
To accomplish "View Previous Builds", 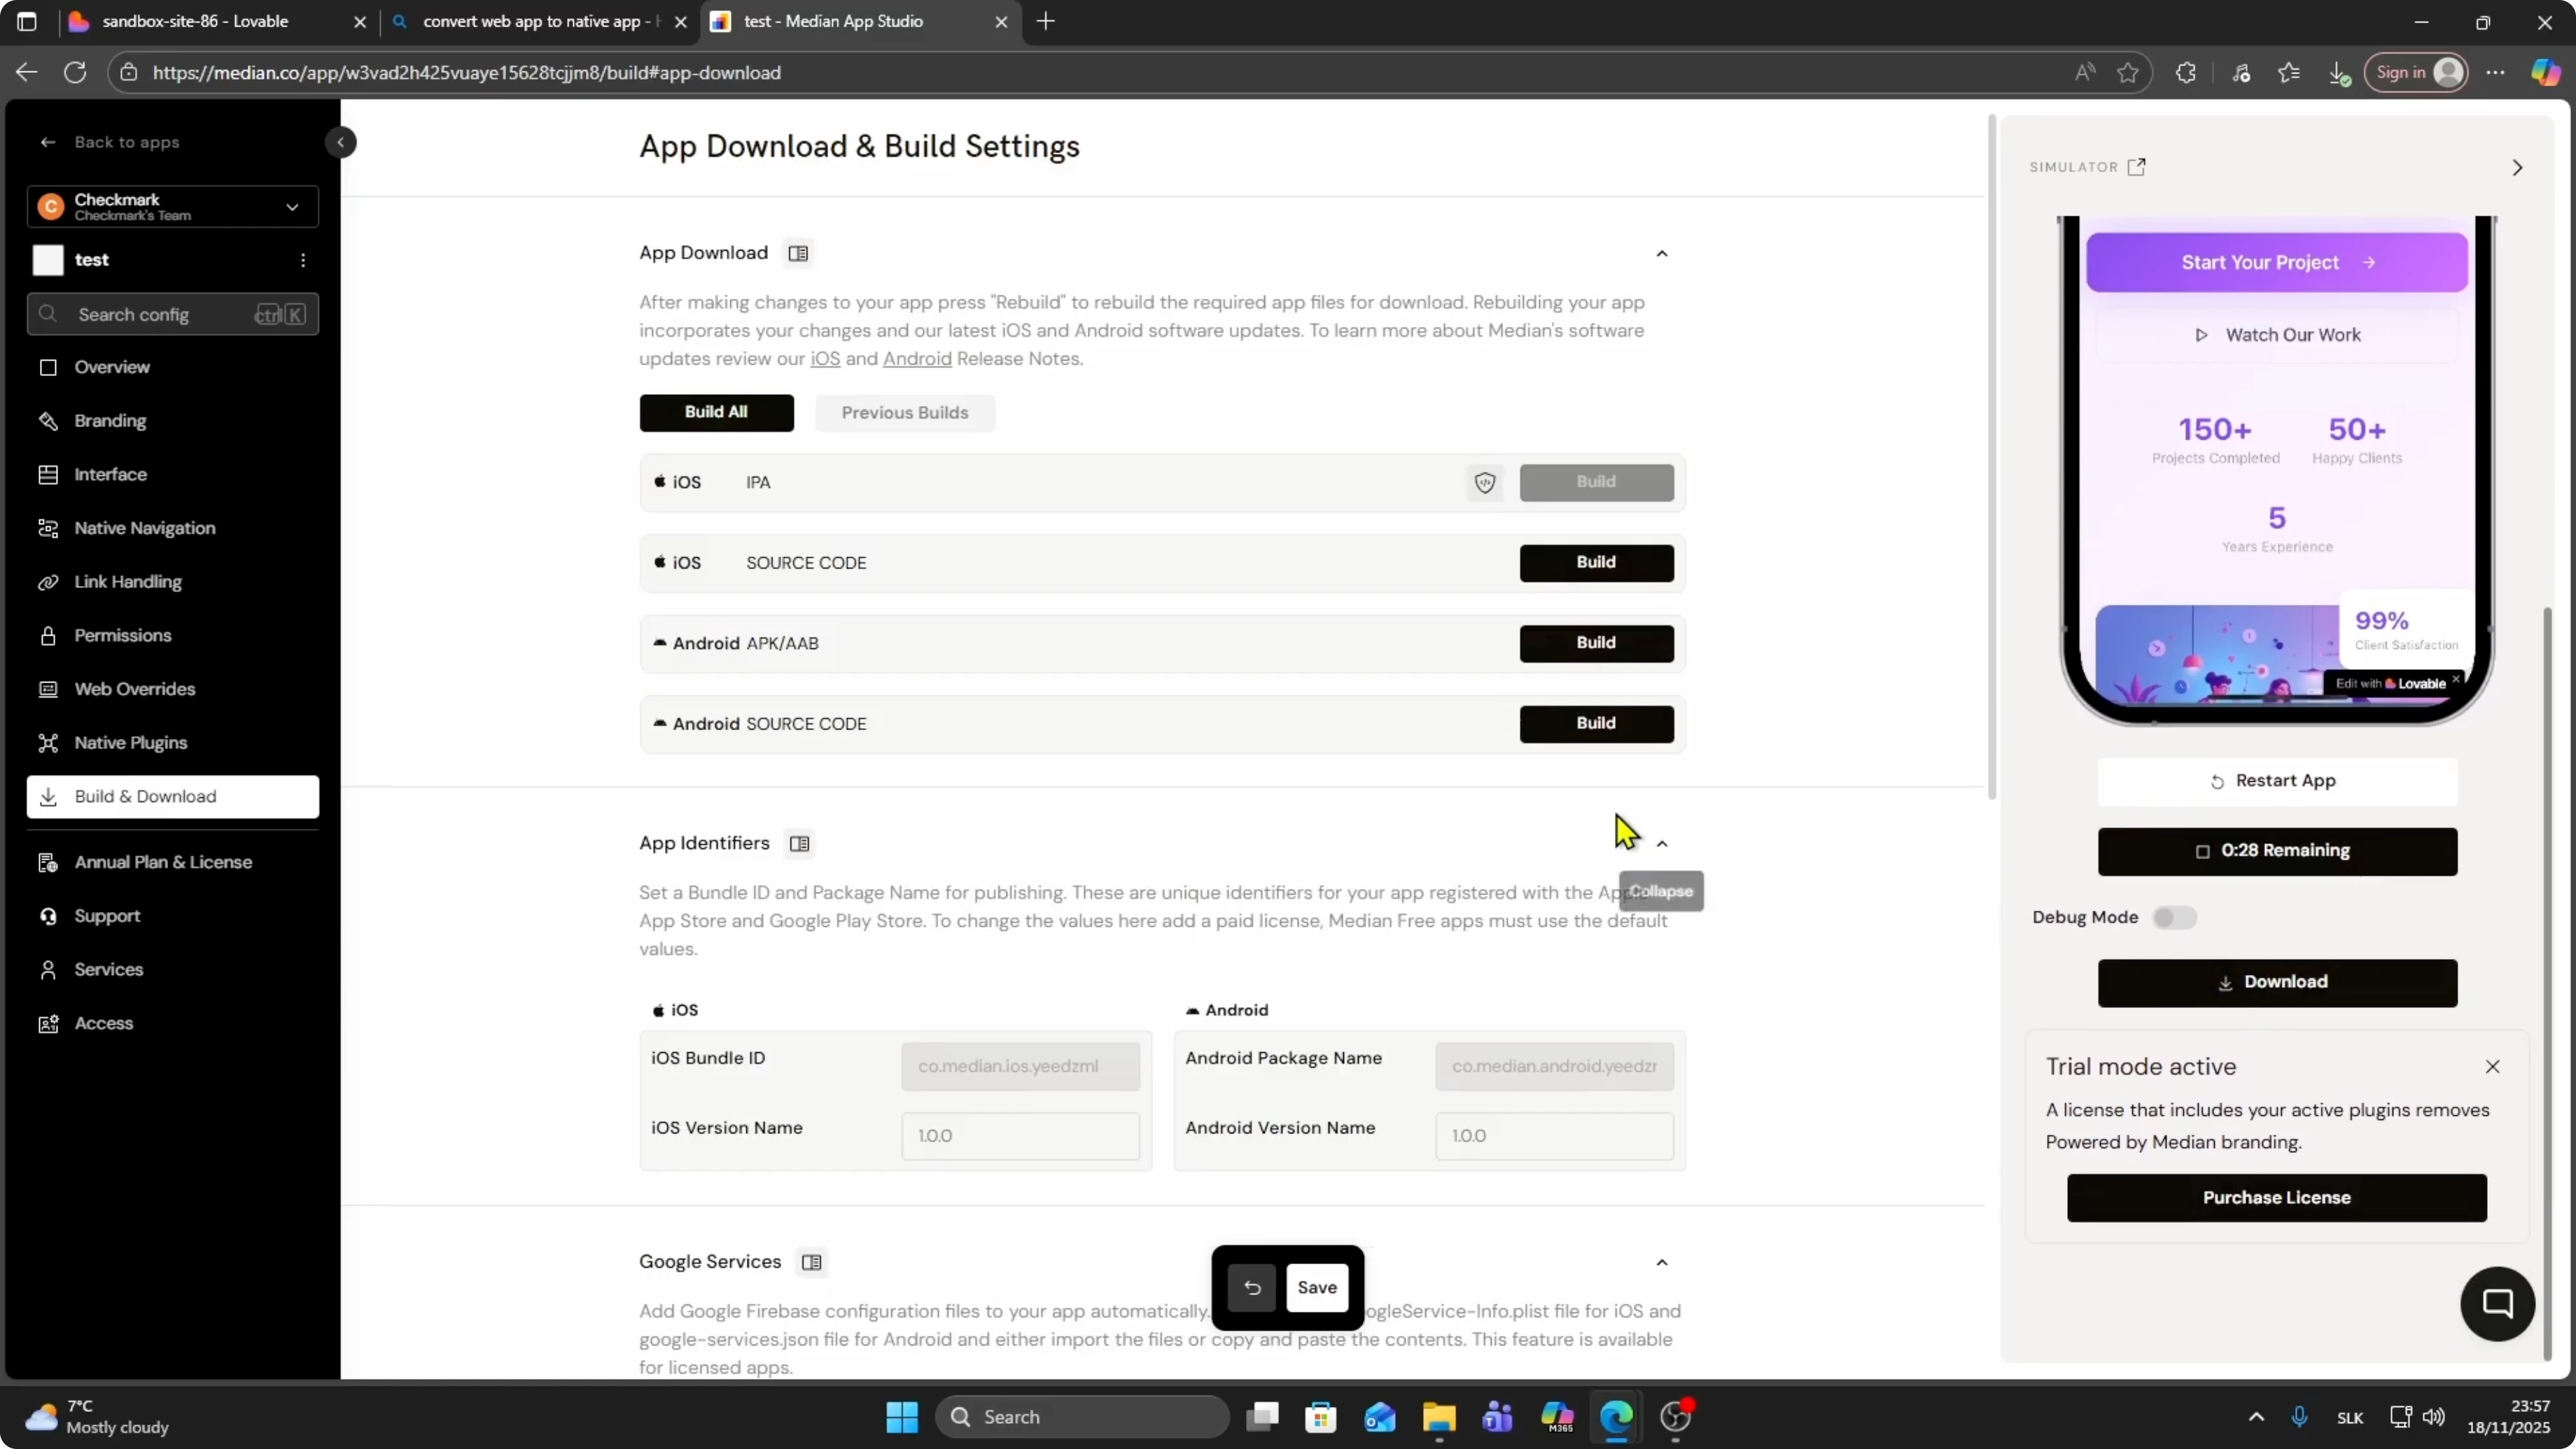I will pos(905,413).
